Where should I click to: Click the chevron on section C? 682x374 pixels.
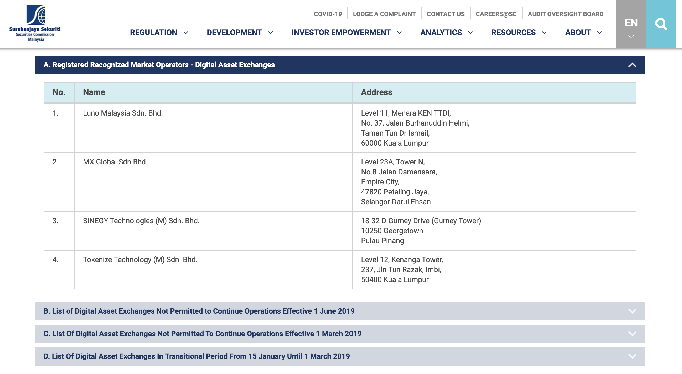coord(632,334)
